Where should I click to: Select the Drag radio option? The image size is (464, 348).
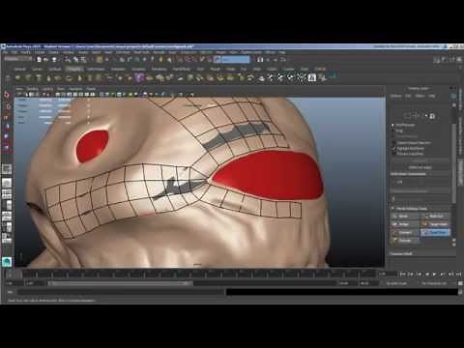click(x=393, y=131)
